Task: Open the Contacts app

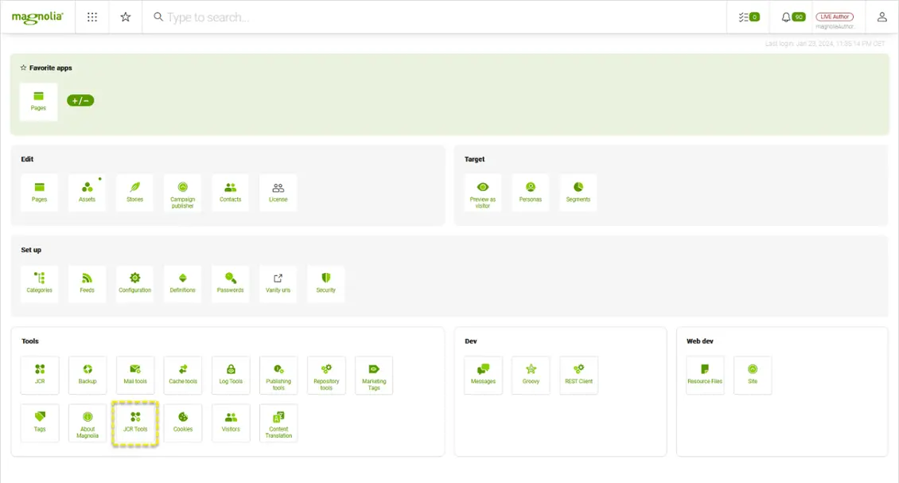Action: click(x=230, y=192)
